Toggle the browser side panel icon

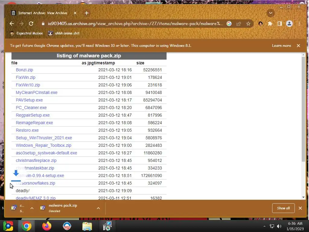click(280, 24)
